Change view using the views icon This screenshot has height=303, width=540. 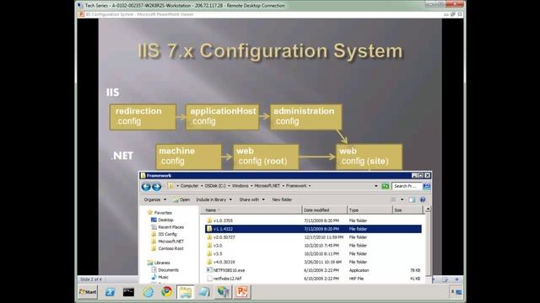point(393,199)
